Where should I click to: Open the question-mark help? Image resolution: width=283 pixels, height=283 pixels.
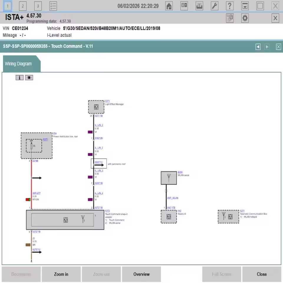click(230, 6)
